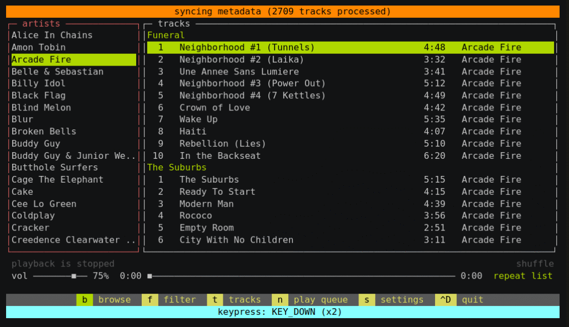Select track Rococo
Screen dimensions: 569x327
point(351,216)
